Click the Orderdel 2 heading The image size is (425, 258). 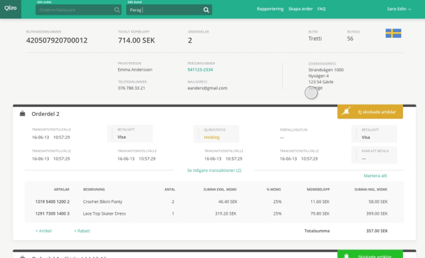tap(45, 114)
